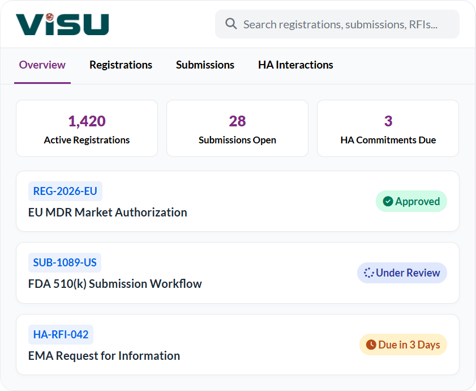Click the 28 submissions count
Screen dimensions: 476x391
coord(237,121)
